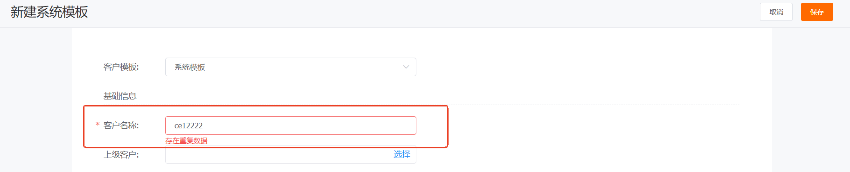This screenshot has height=172, width=850.
Task: Click the 上级客户 label text
Action: pyautogui.click(x=121, y=154)
